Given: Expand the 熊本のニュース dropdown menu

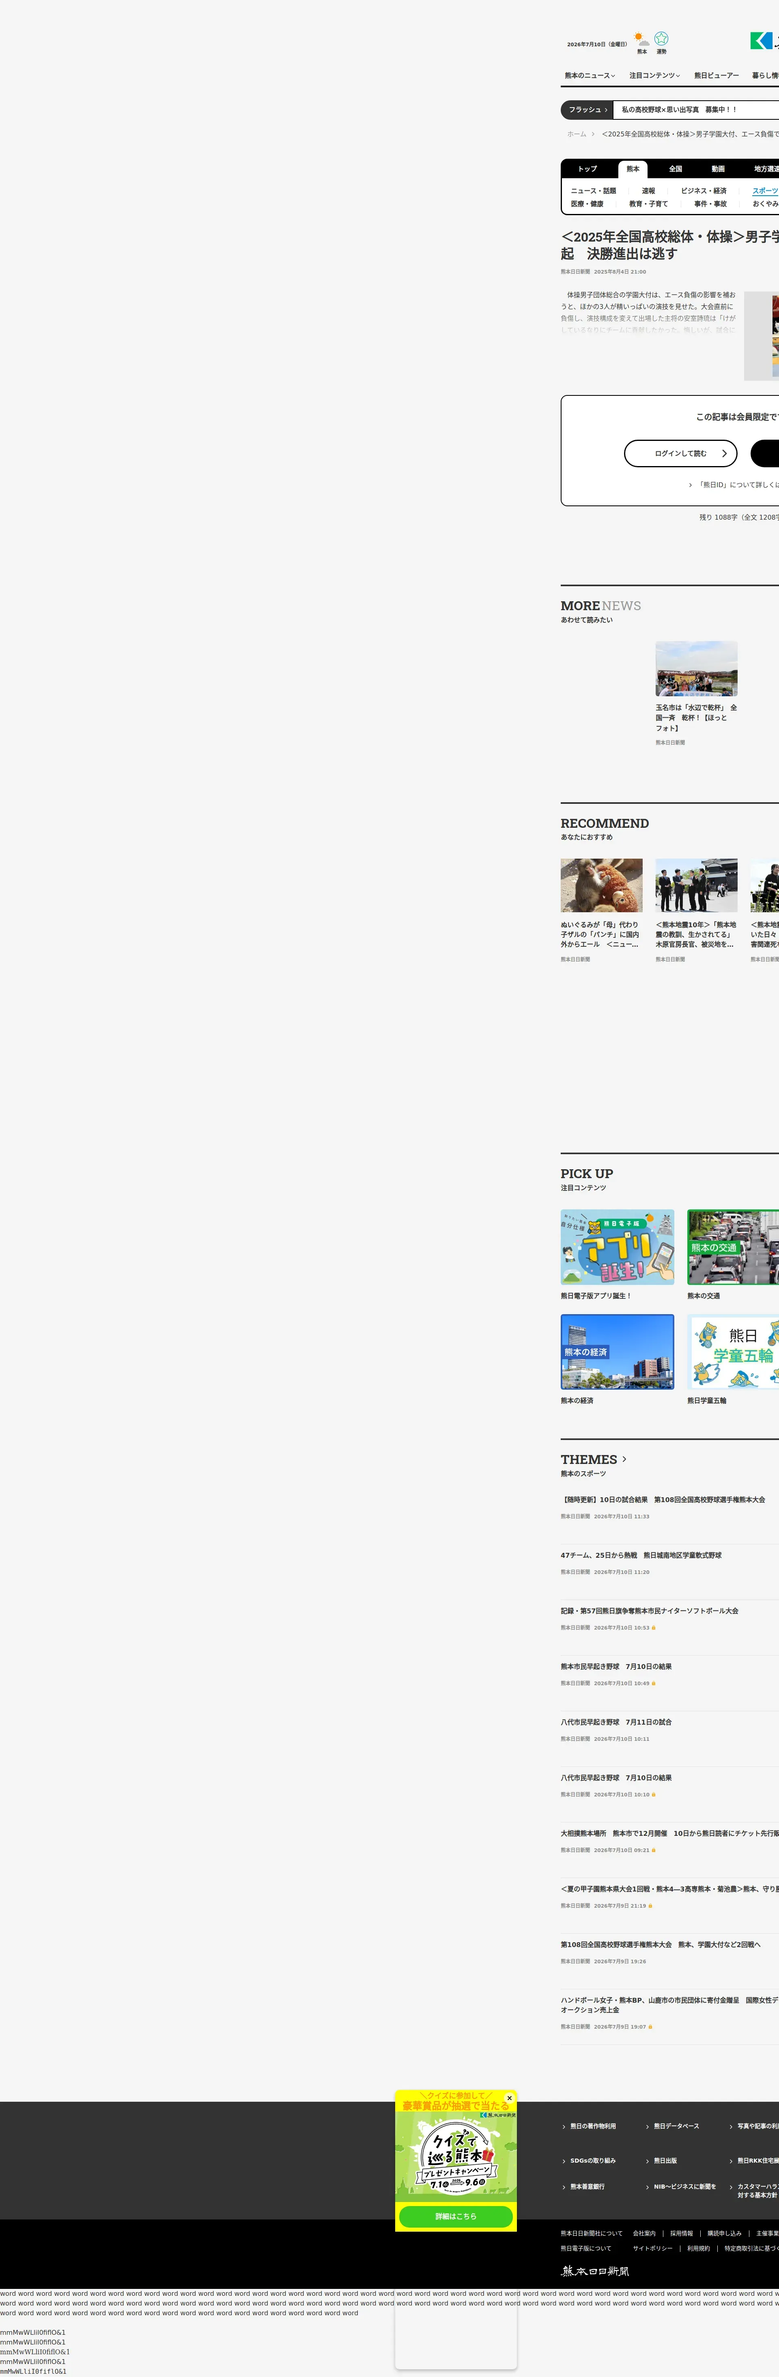Looking at the screenshot, I should coord(590,76).
